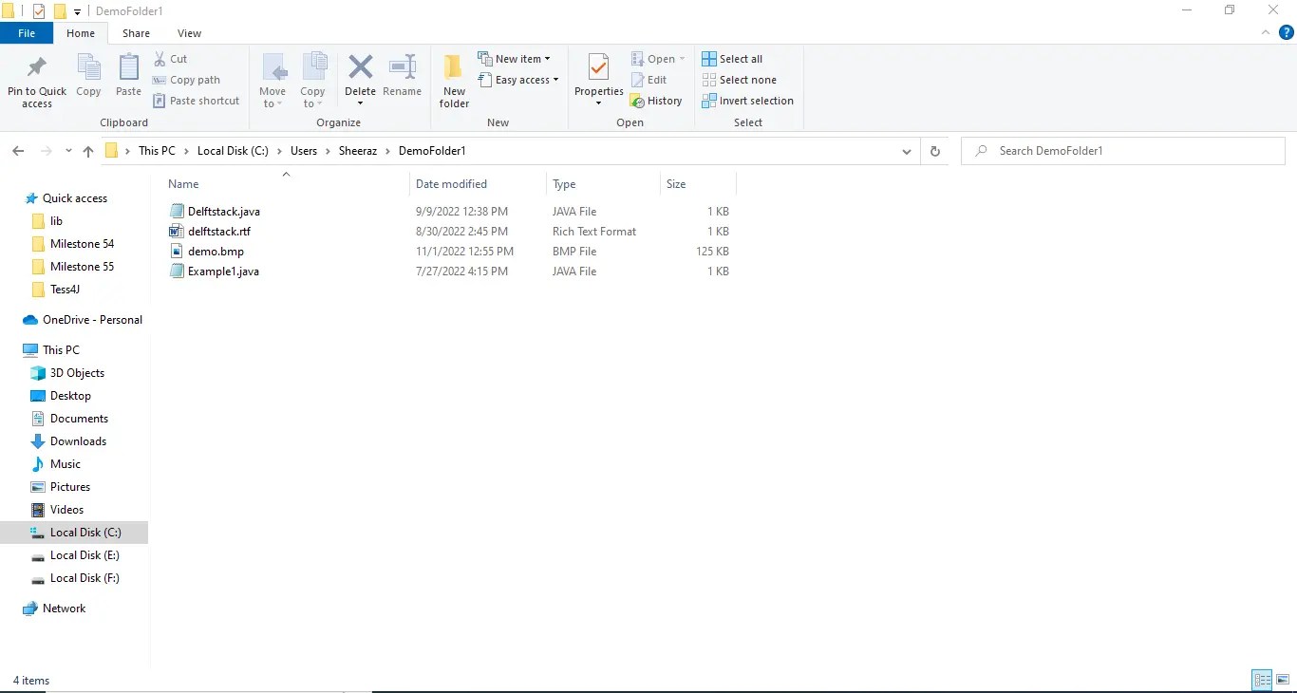Open the File menu
This screenshot has height=693, width=1297.
(x=27, y=32)
